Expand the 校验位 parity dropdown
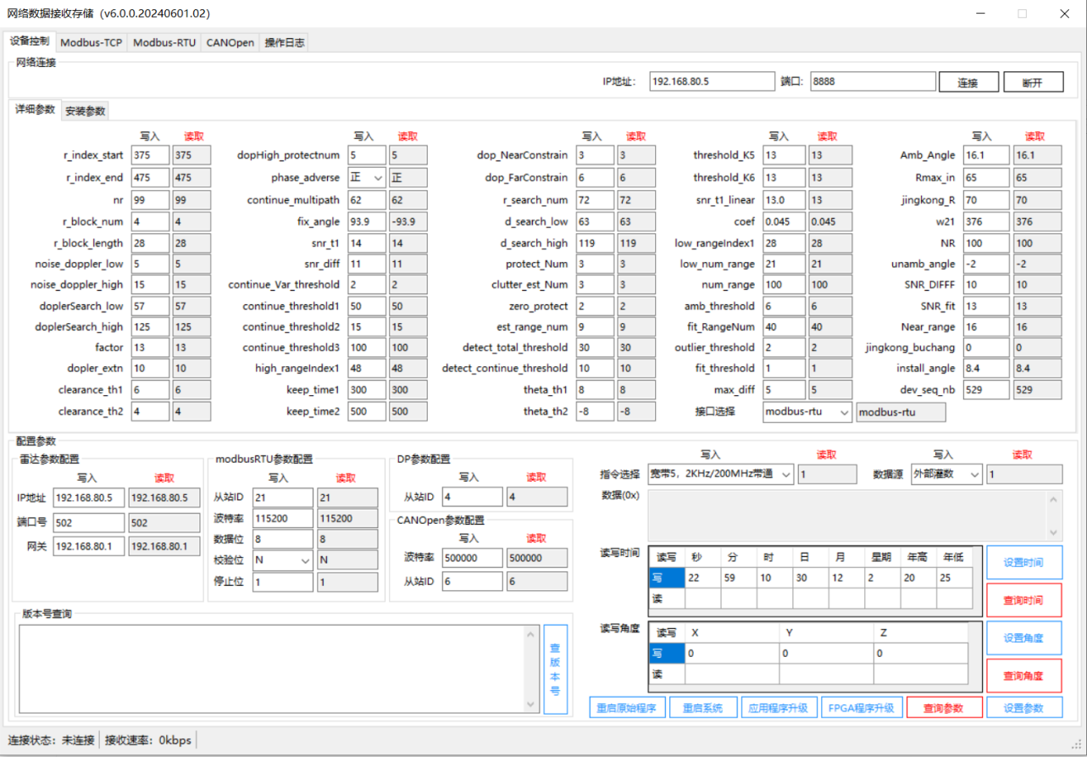Screen dimensions: 1087x757 (x=304, y=560)
